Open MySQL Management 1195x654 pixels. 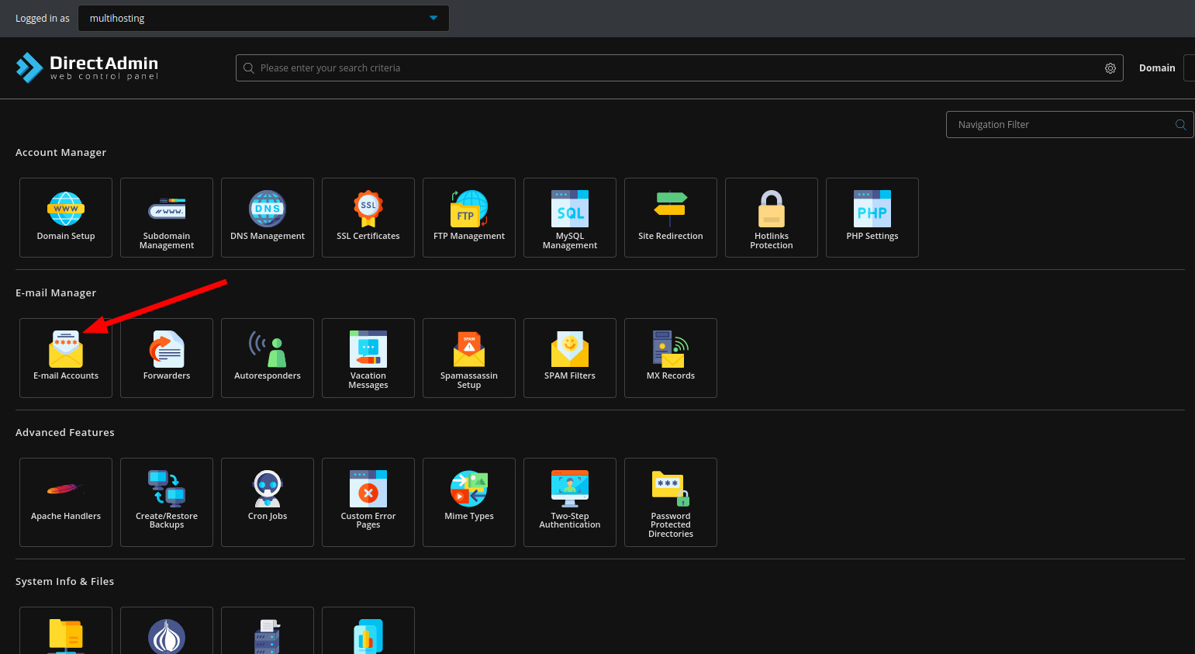(570, 217)
